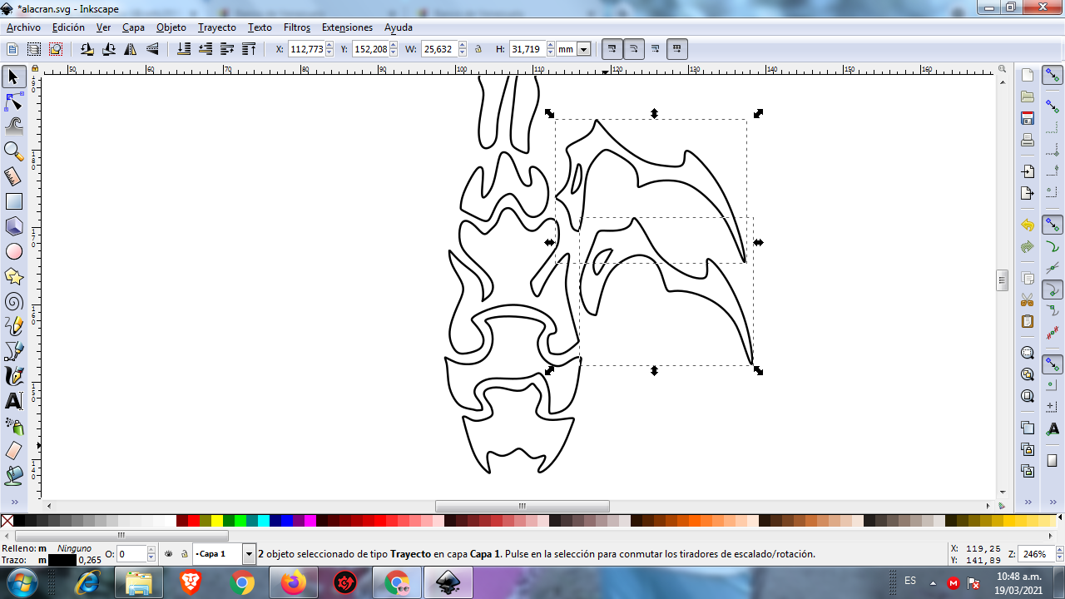Viewport: 1065px width, 599px height.
Task: Flip selection vertically
Action: (152, 49)
